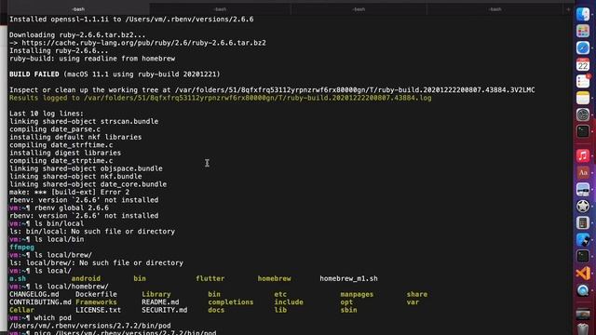Switch to the fourth -bash tab
This screenshot has height=335, width=596.
tap(494, 9)
